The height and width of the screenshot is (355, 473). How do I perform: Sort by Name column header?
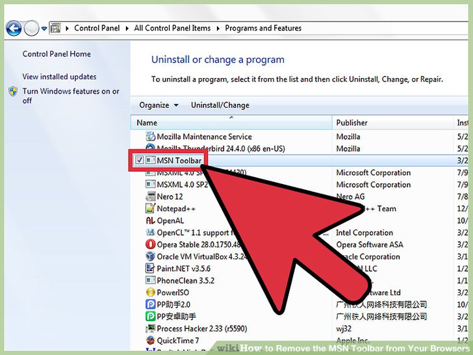point(231,122)
